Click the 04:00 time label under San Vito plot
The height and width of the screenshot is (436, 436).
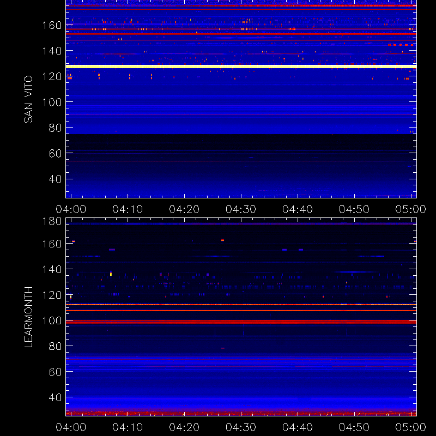tap(71, 209)
